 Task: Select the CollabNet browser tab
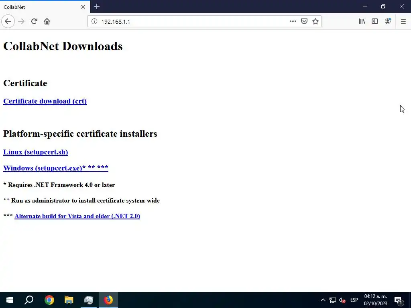[45, 7]
